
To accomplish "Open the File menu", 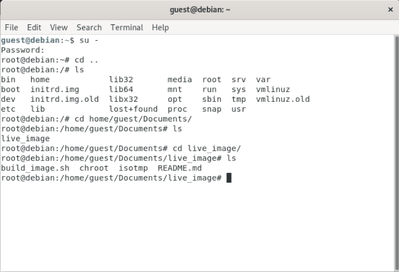I will [x=12, y=28].
